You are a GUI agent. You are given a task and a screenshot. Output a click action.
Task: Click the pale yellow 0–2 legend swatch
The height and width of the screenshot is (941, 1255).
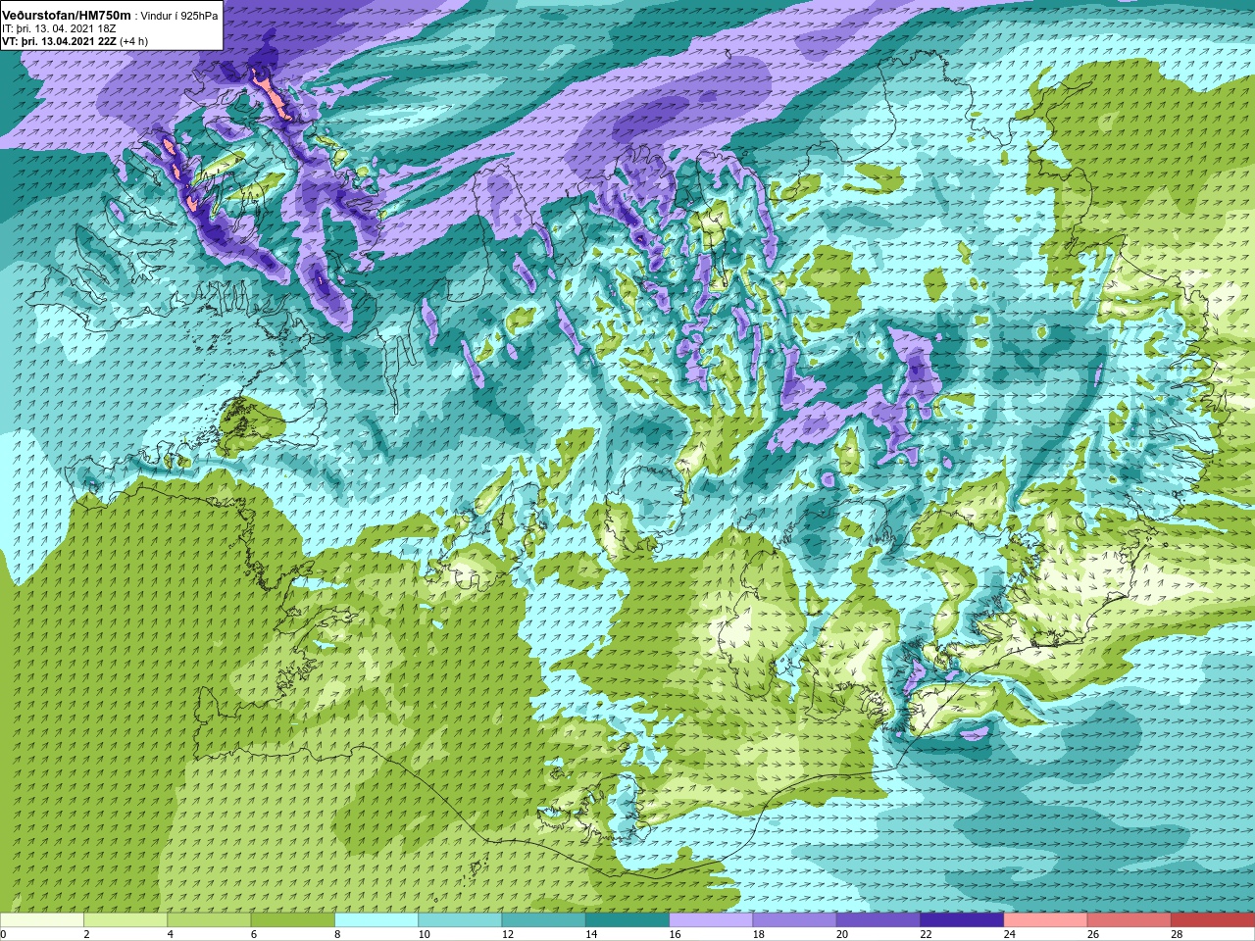click(x=42, y=920)
